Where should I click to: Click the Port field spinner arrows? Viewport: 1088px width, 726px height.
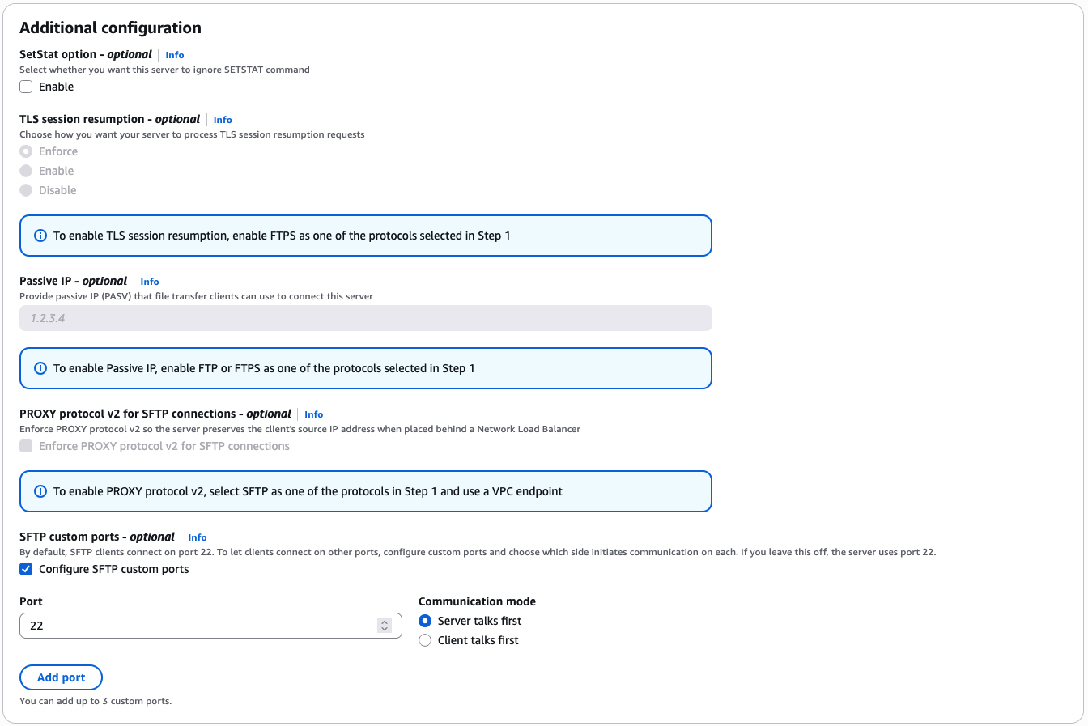(x=385, y=626)
